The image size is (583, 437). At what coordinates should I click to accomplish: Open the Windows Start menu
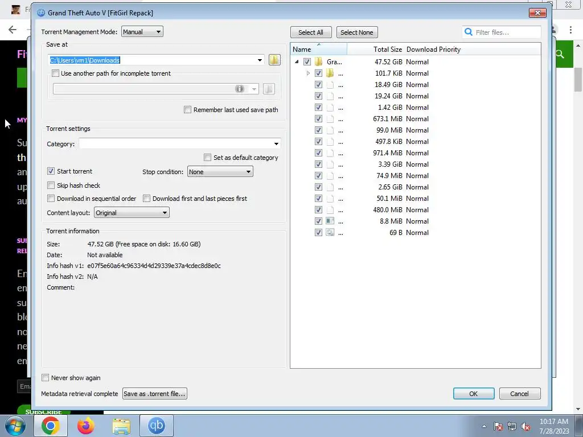15,426
